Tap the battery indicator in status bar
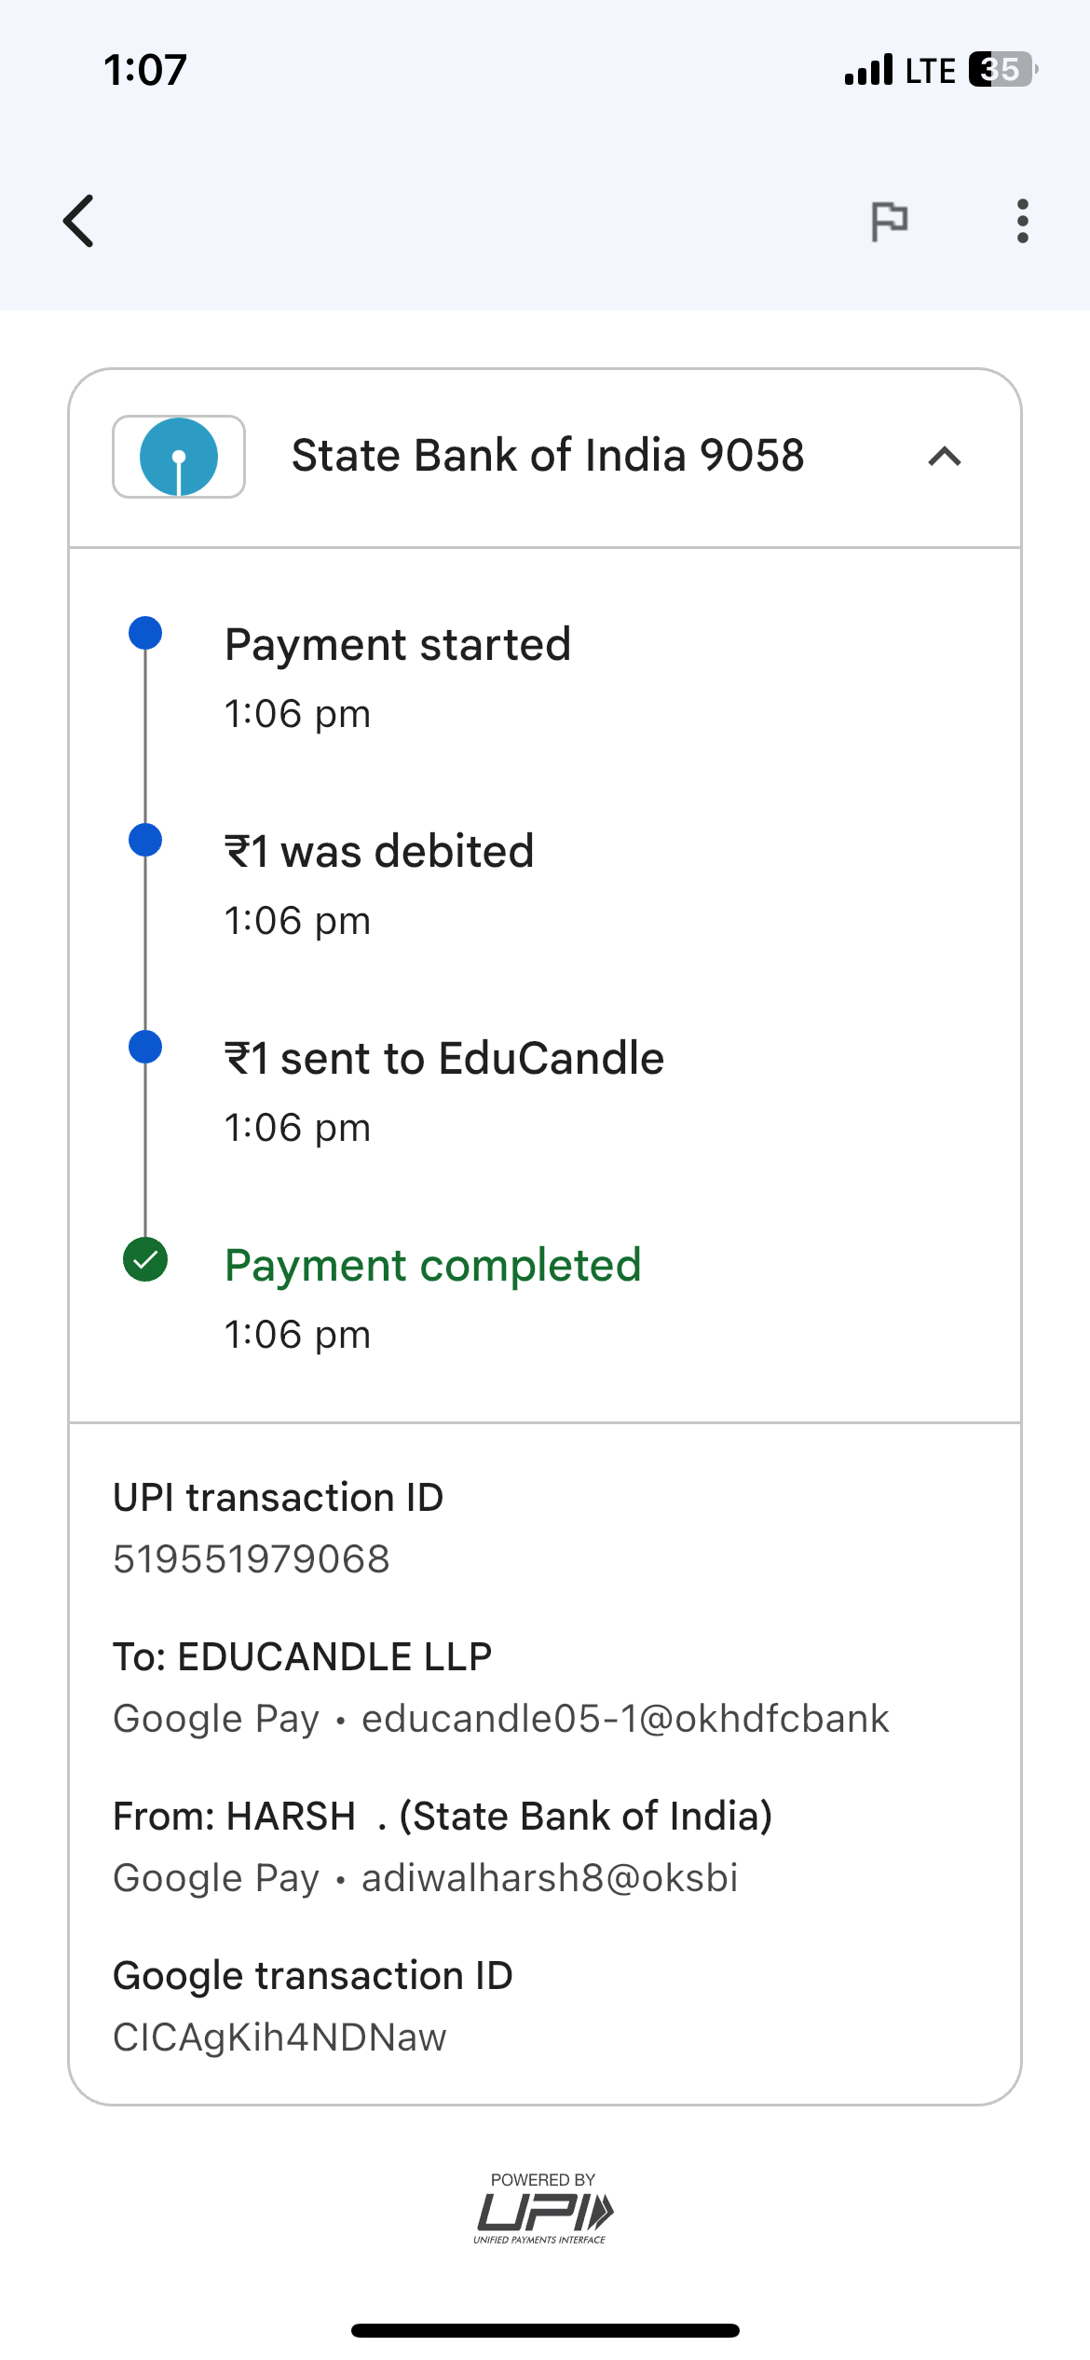 1001,70
